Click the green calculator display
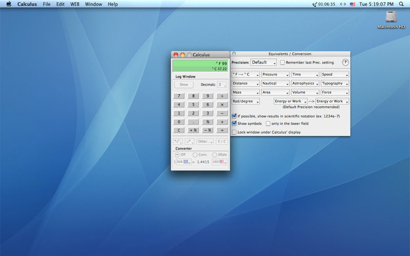This screenshot has width=410, height=256. [200, 66]
